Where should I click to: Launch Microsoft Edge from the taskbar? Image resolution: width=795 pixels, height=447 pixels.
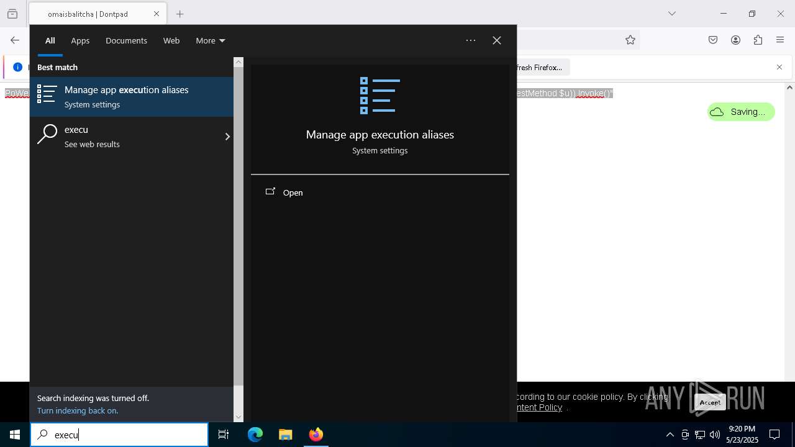[x=255, y=435]
